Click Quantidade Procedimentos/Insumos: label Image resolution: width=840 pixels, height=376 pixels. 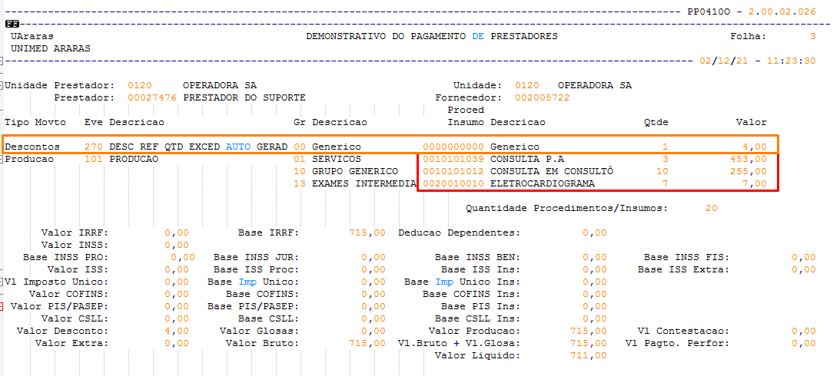566,208
